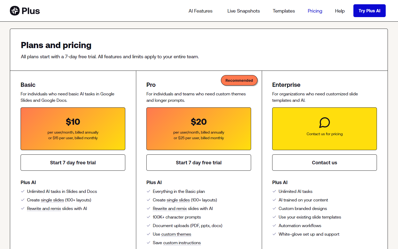Click the Enterprise Contact us button
Viewport: 398px width, 249px height.
325,162
